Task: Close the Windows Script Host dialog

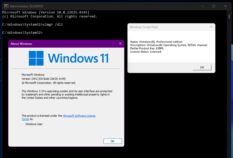Action: [211, 27]
